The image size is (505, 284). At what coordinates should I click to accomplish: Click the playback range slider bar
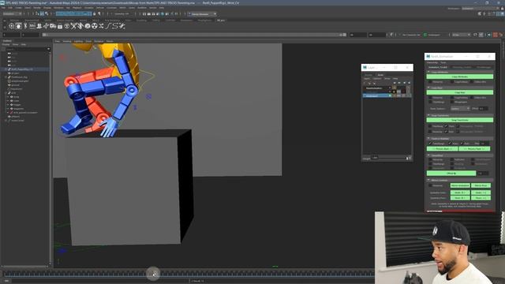coord(194,35)
